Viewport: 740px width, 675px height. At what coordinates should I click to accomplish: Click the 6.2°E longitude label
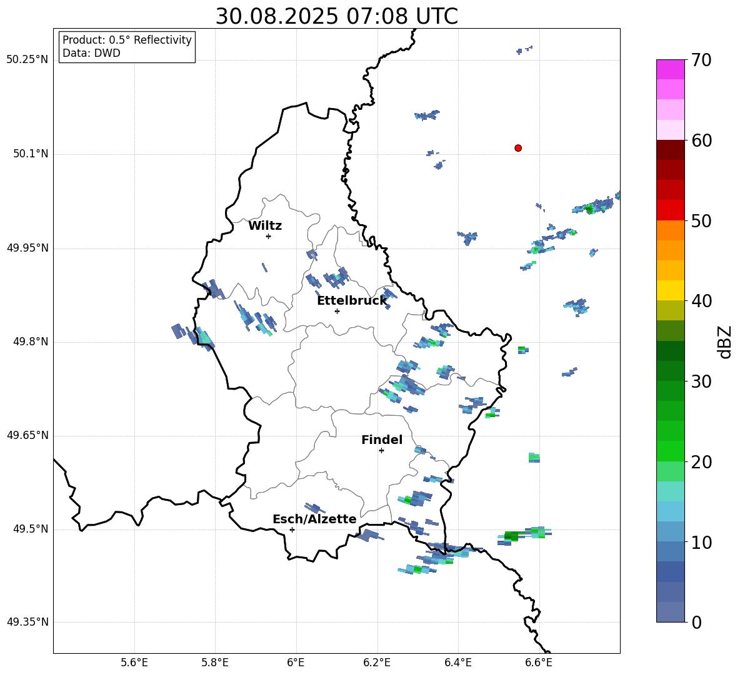[377, 663]
